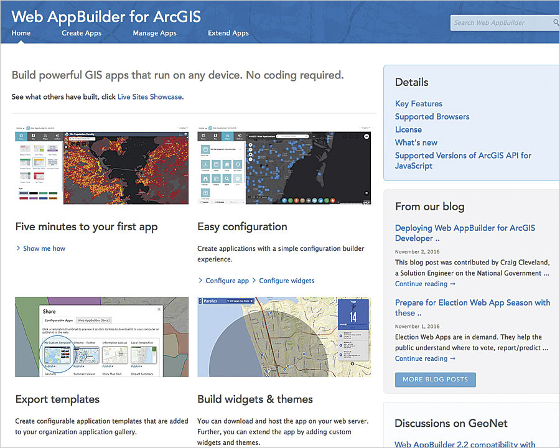
Task: Click the November 1, 2016 date text
Action: tap(417, 327)
